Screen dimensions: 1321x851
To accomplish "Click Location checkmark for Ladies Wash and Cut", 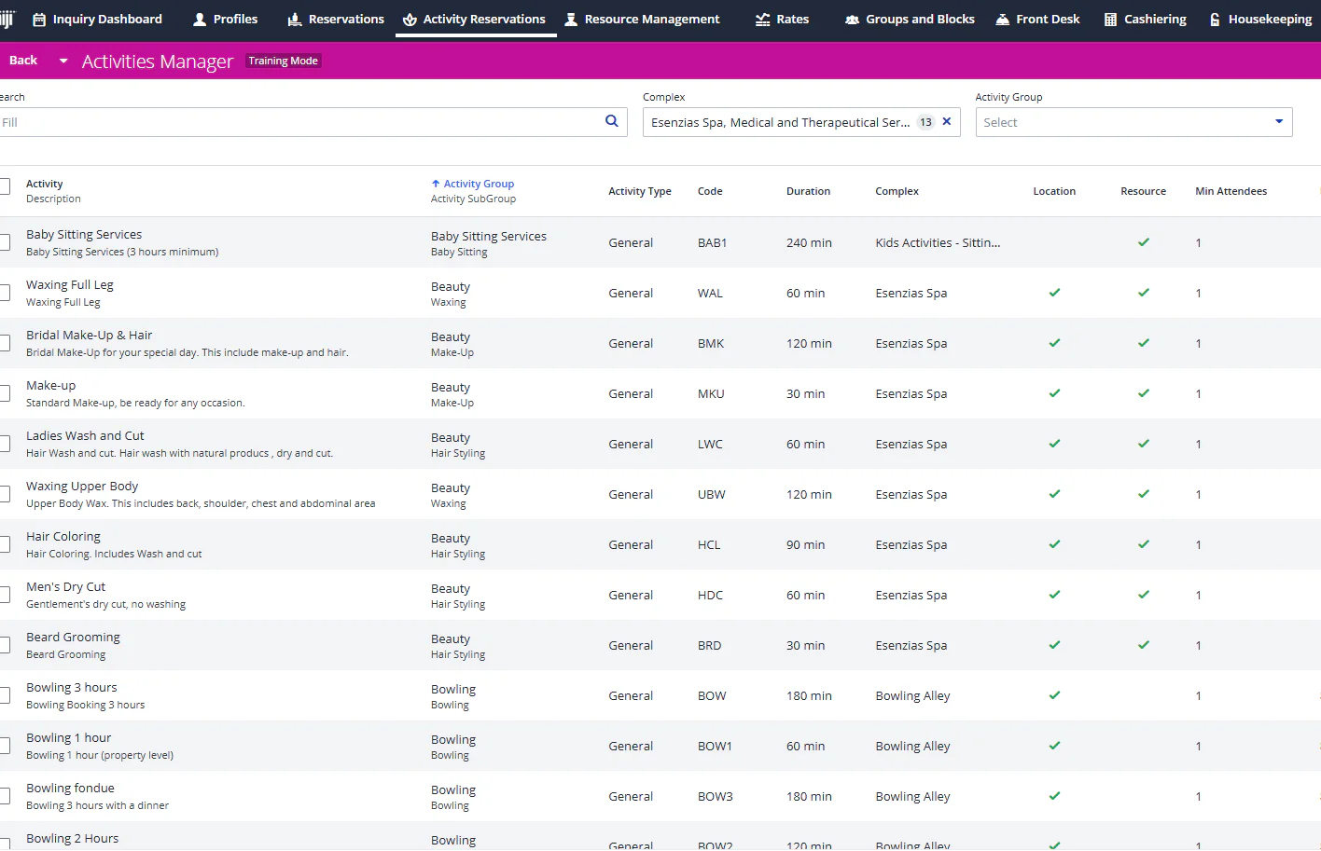I will (1054, 444).
